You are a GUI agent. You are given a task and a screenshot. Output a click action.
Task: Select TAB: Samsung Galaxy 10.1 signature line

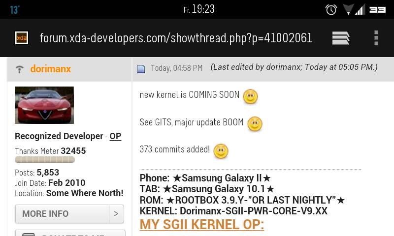207,189
